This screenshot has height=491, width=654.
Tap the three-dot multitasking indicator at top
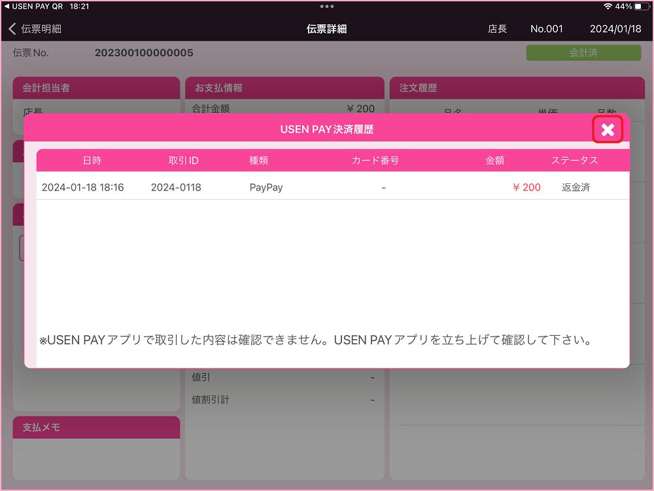pyautogui.click(x=327, y=7)
